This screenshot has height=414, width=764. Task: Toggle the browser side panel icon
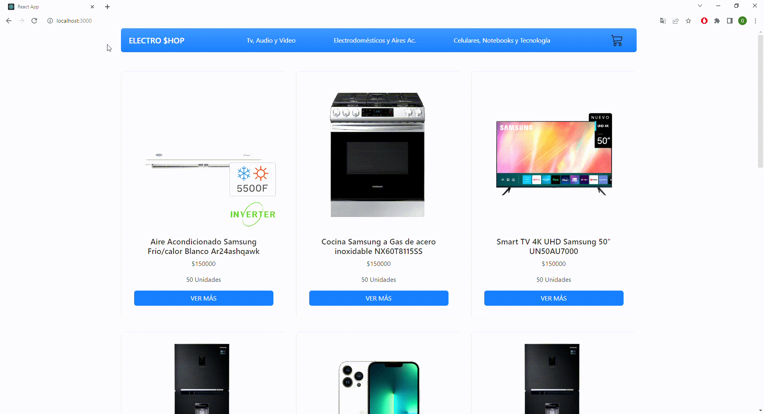pos(730,21)
